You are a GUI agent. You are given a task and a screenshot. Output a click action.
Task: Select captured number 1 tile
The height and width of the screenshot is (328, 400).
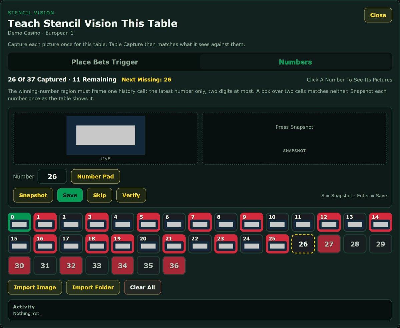point(45,223)
